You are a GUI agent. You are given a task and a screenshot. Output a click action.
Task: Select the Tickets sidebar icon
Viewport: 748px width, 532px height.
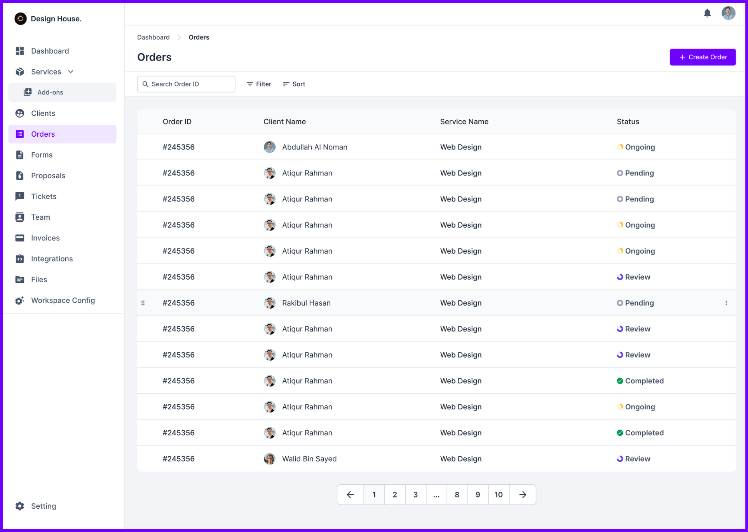20,196
